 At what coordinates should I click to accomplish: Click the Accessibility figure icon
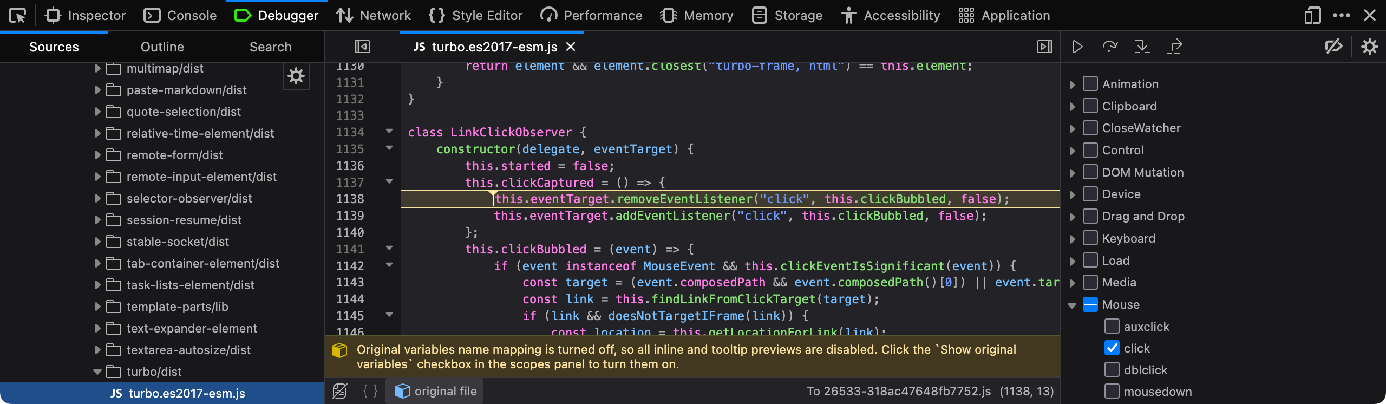point(848,16)
